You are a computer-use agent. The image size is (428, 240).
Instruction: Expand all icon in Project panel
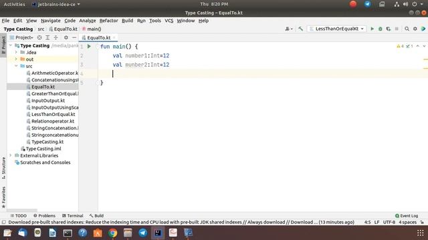point(47,37)
